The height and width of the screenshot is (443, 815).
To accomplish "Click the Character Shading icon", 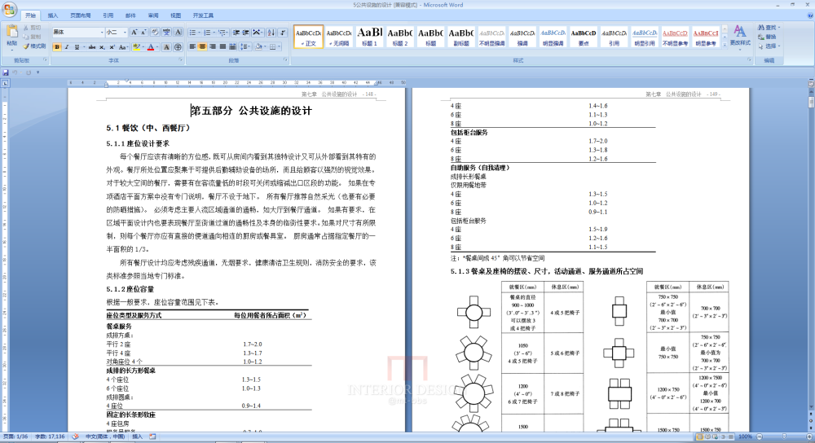I will click(166, 47).
